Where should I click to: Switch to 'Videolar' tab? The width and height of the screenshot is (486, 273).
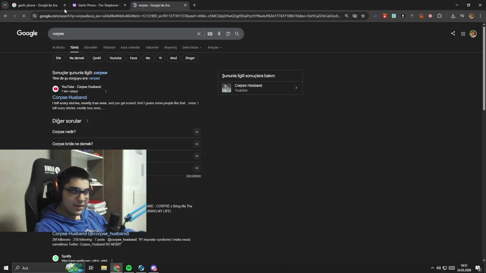click(109, 47)
